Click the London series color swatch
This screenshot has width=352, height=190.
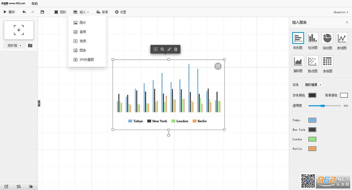click(x=312, y=139)
